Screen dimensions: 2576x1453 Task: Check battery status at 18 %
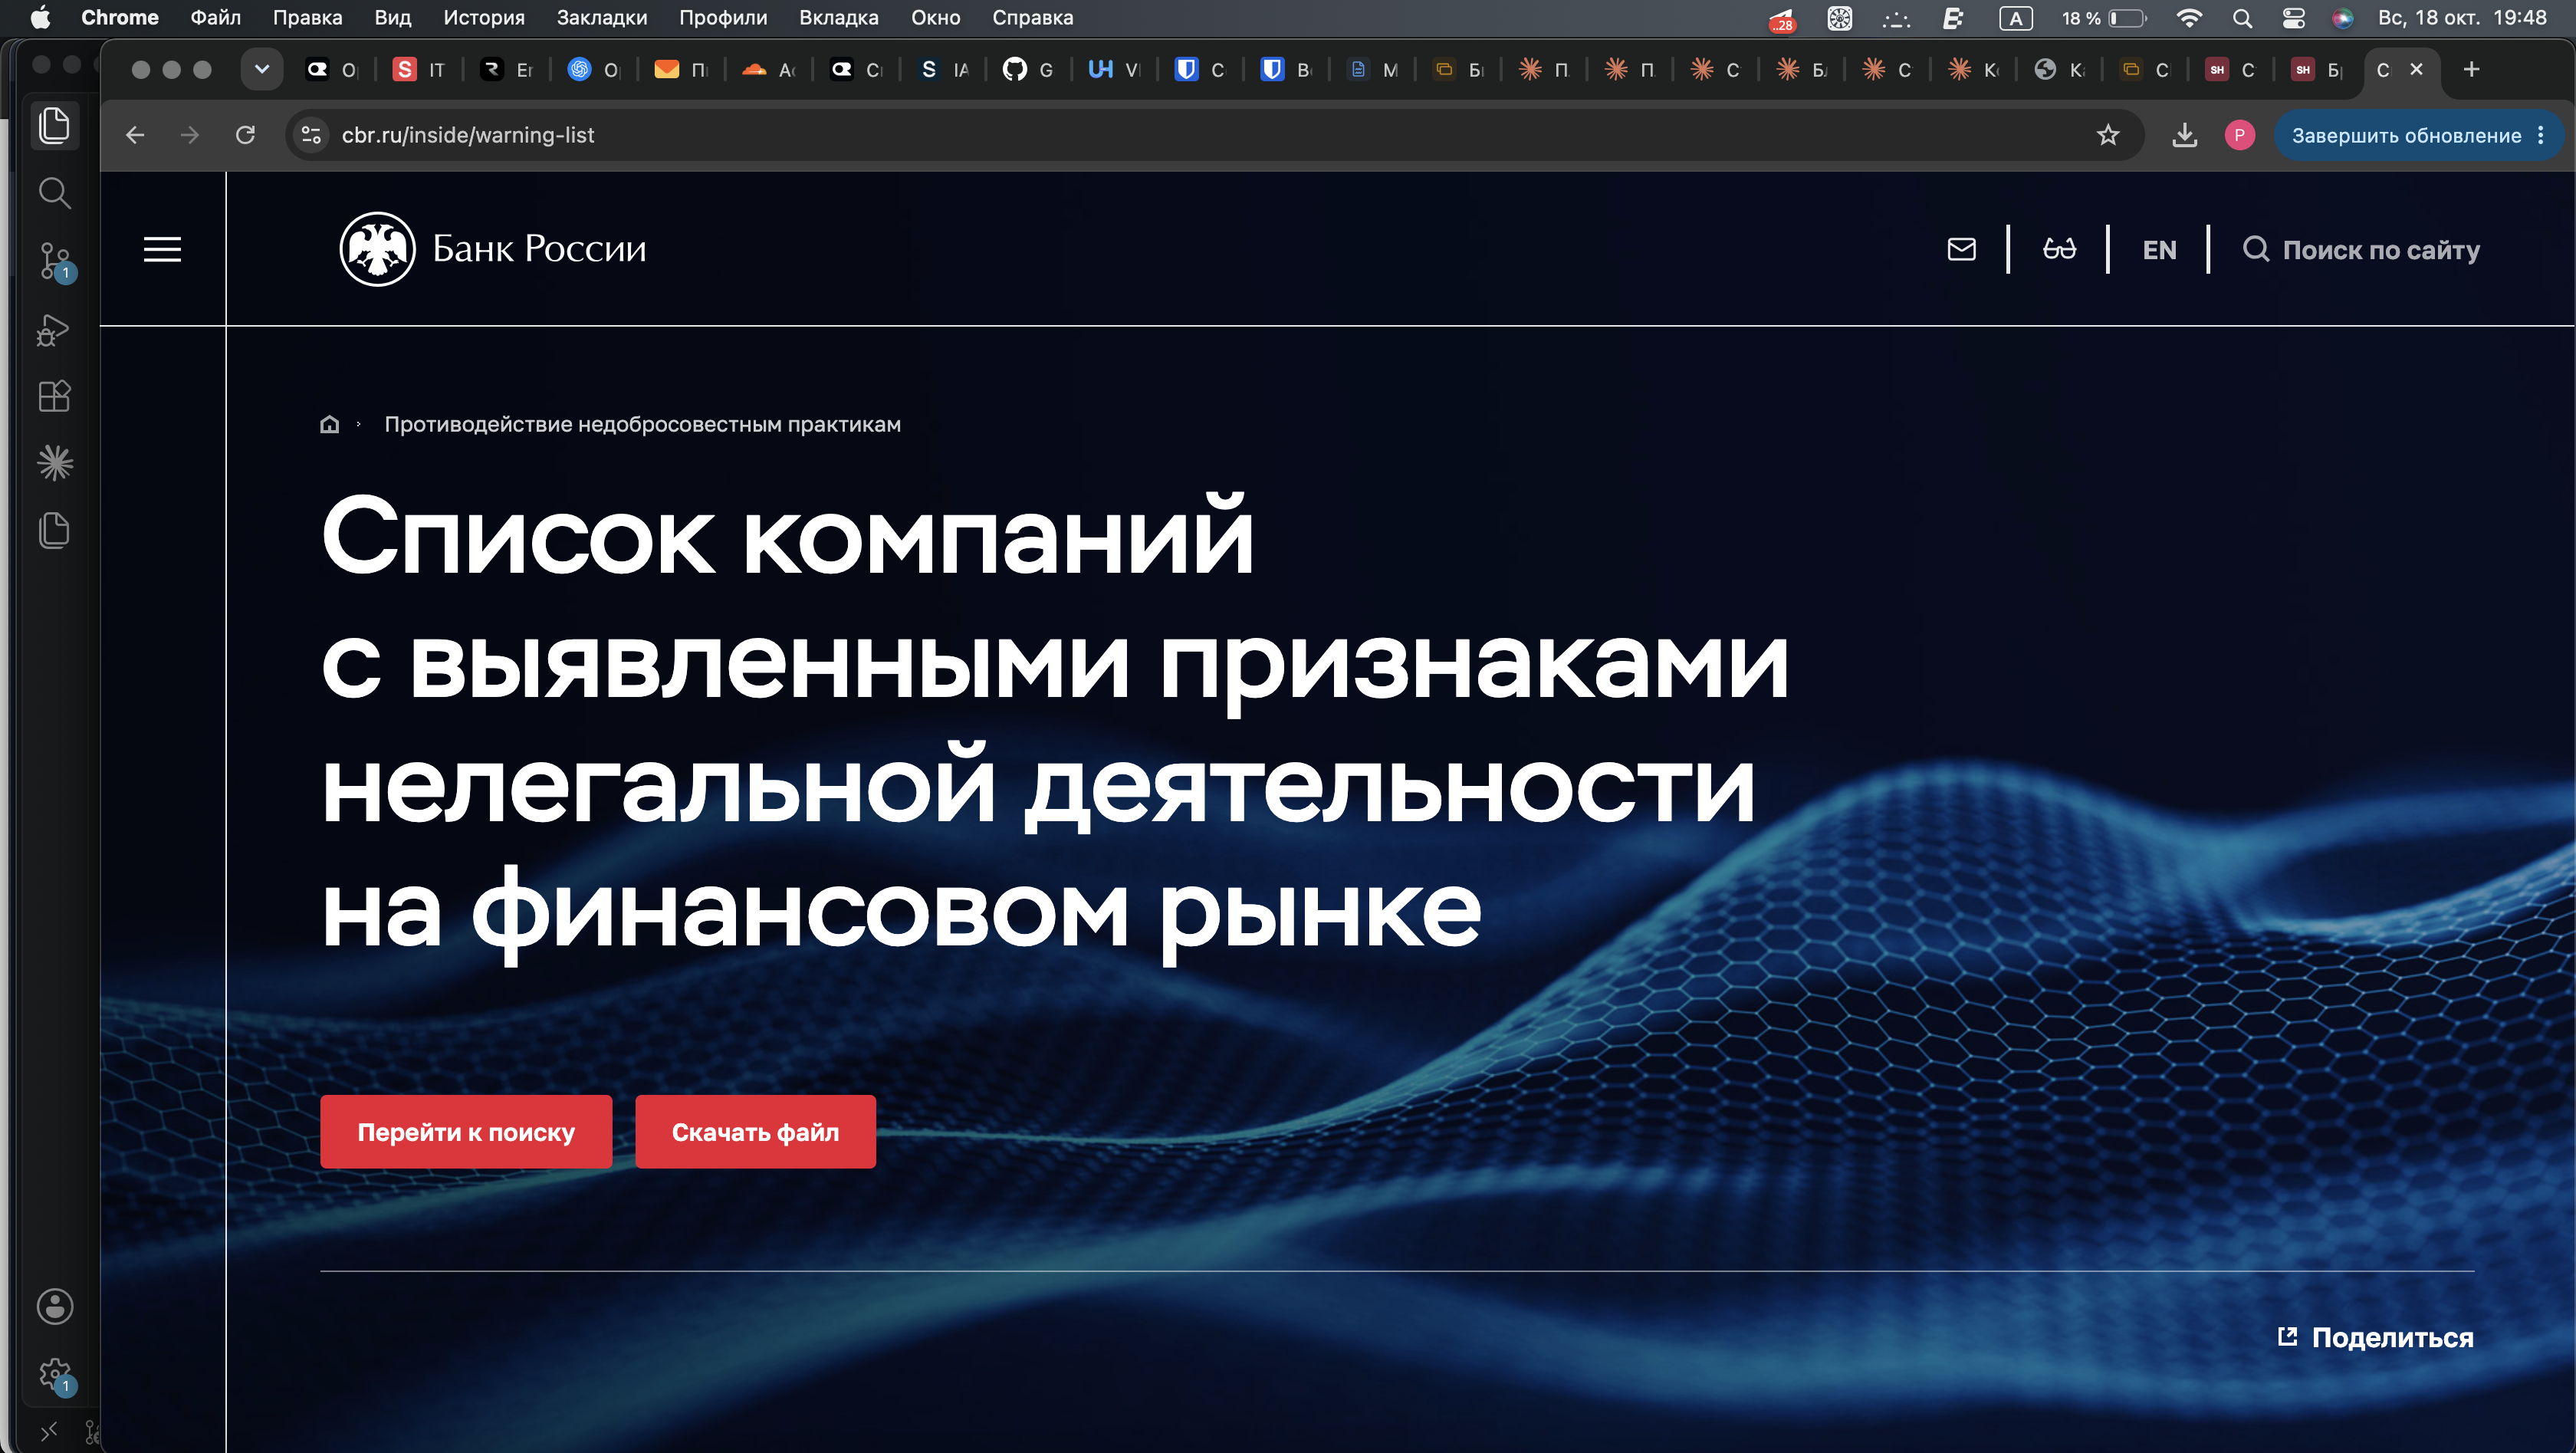(x=2104, y=18)
